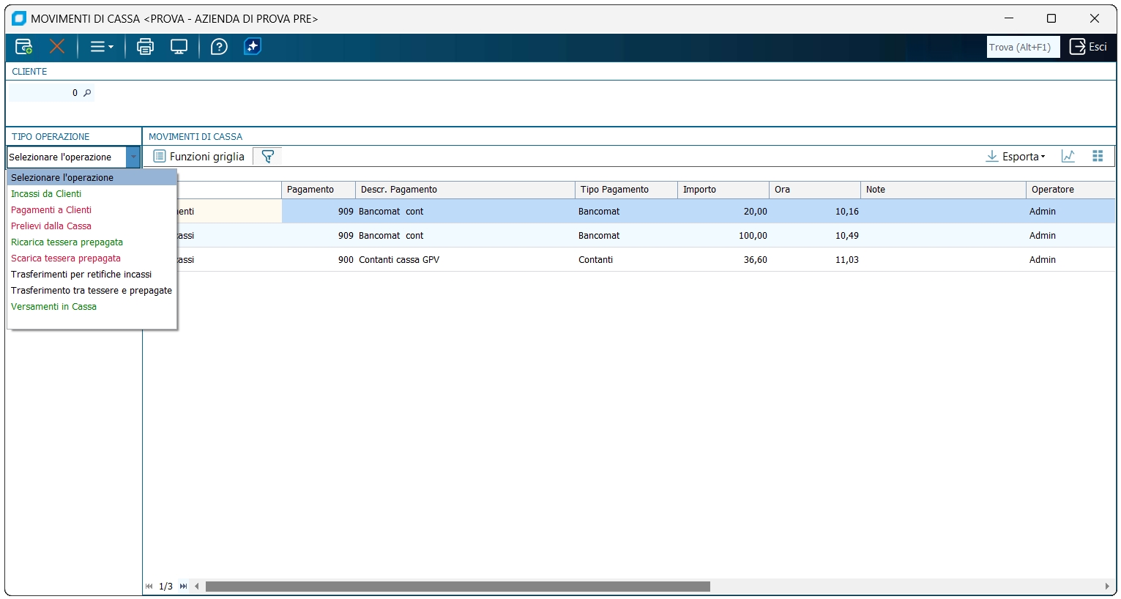Click the grid layout tiles icon

1098,157
